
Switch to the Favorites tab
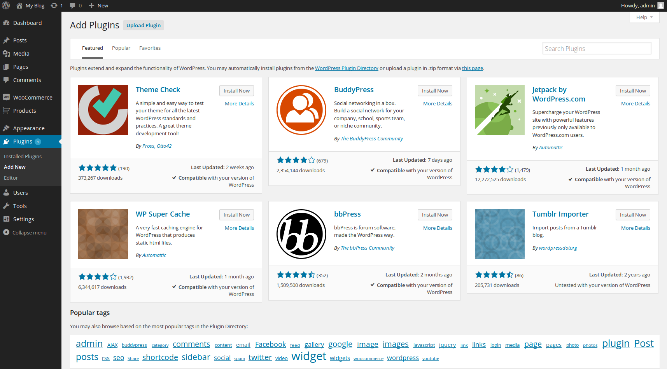(x=150, y=48)
